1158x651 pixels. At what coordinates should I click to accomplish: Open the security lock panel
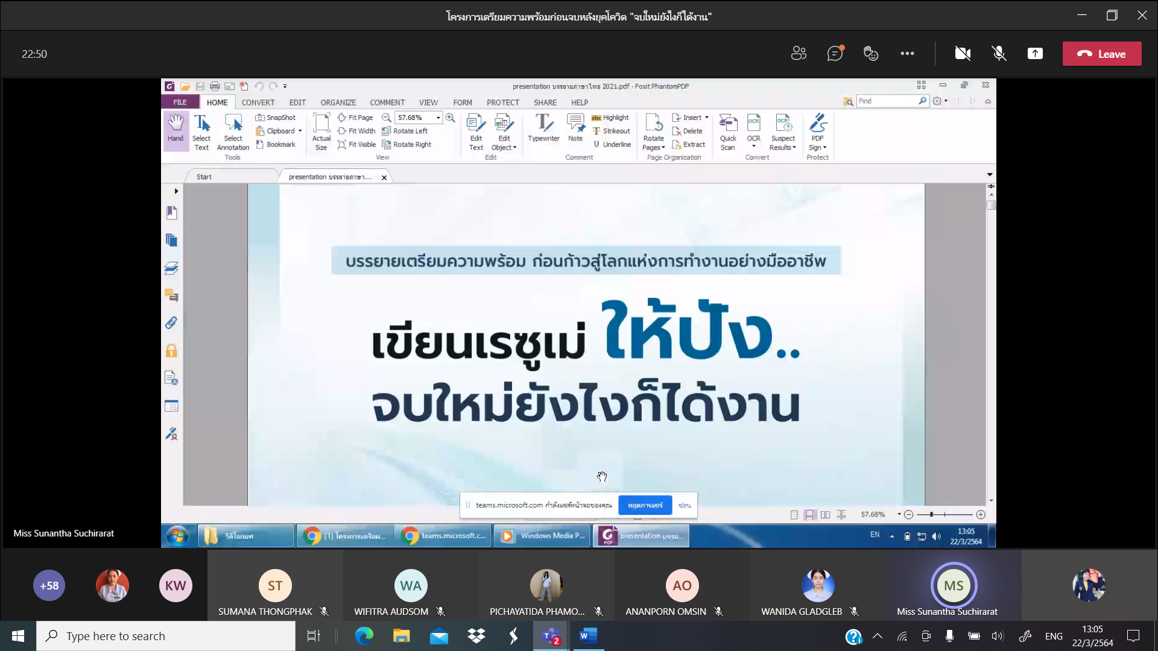click(171, 351)
